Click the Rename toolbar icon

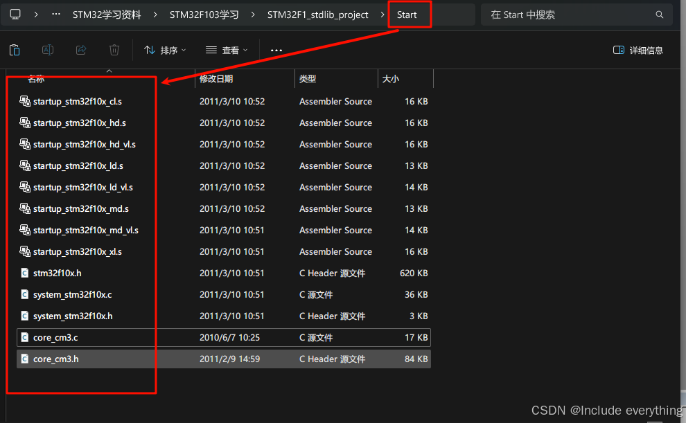(48, 51)
